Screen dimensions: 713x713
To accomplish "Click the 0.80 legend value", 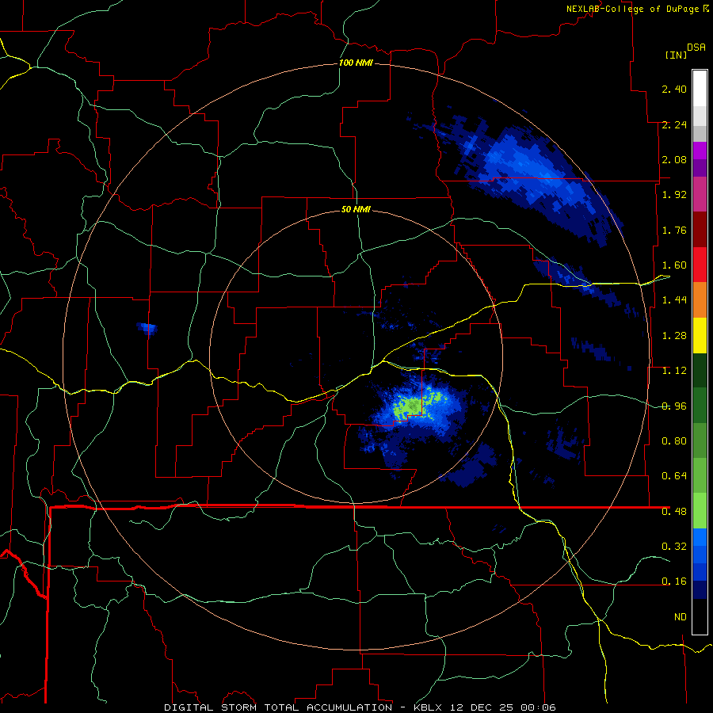I will [x=674, y=441].
